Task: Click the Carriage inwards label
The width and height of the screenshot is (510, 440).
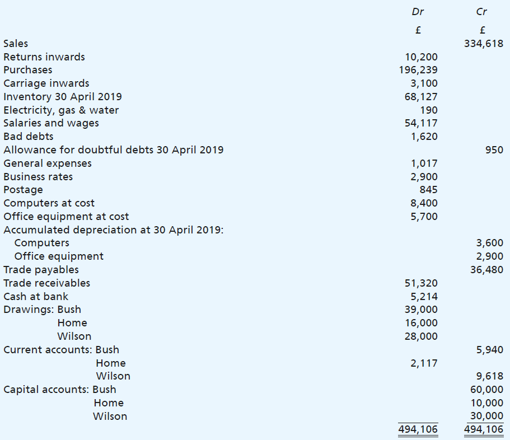Action: click(46, 83)
